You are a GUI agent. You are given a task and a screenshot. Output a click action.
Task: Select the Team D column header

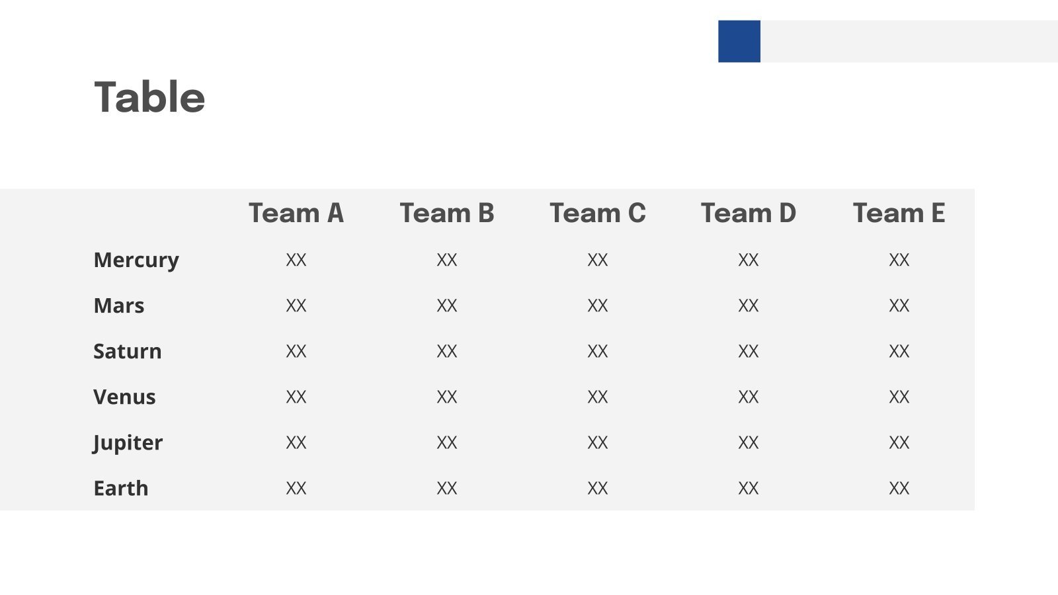(748, 213)
